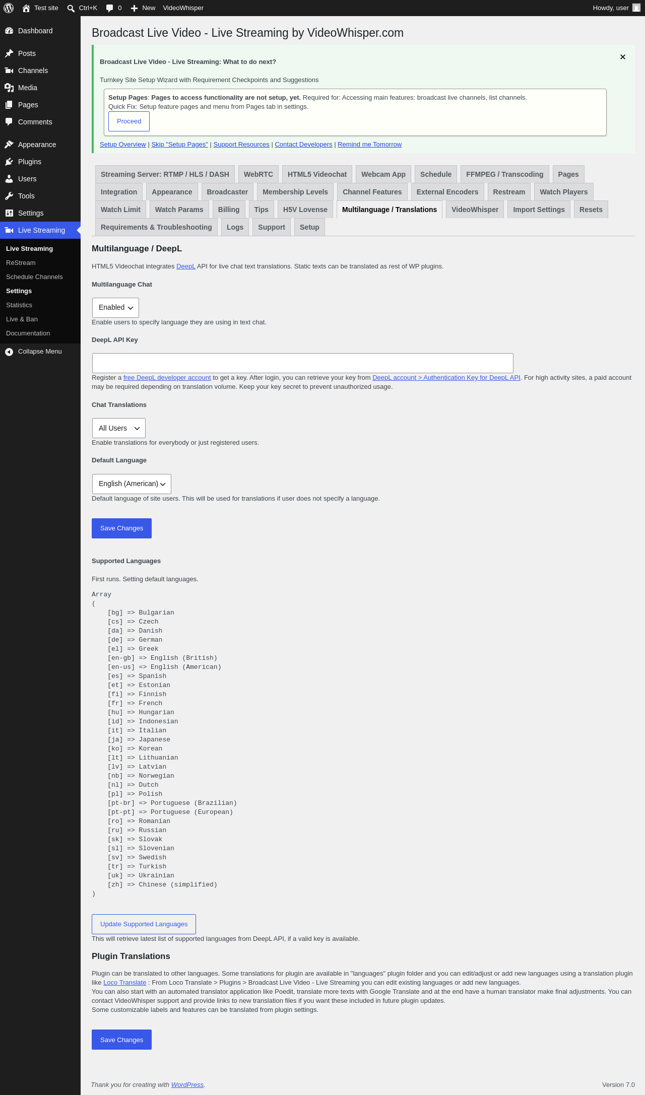Click the Support Resources link
This screenshot has width=645, height=1095.
pos(241,145)
